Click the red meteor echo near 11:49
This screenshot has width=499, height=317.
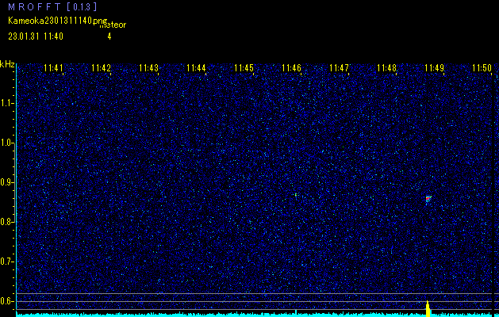tap(428, 199)
